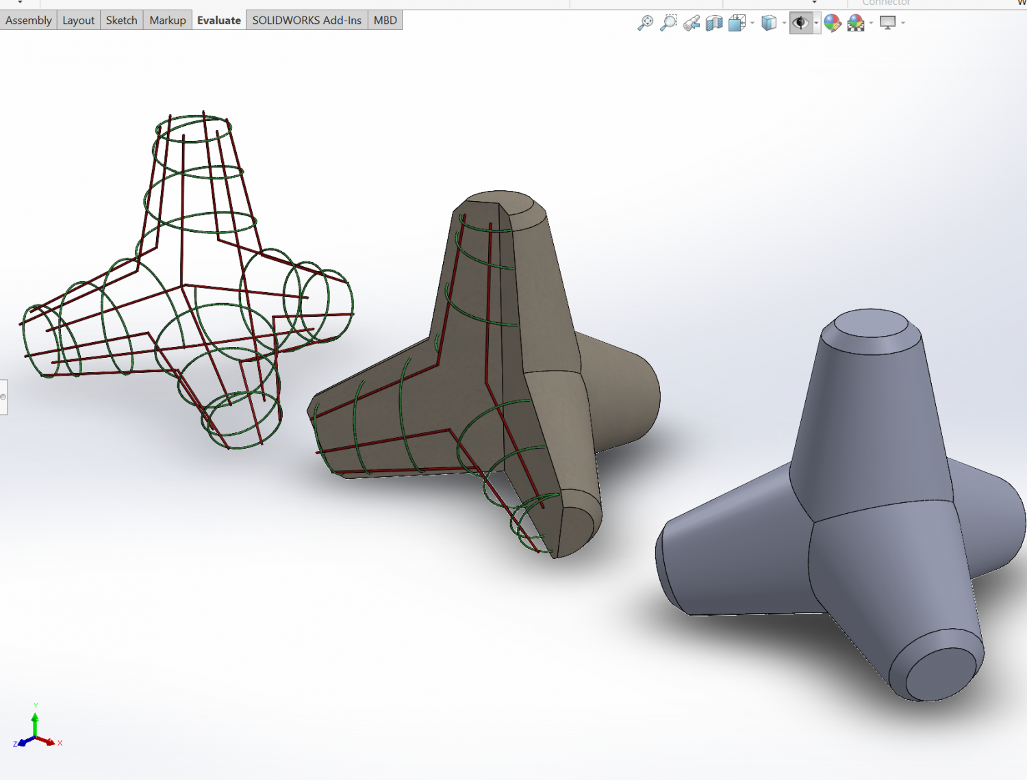The width and height of the screenshot is (1027, 780).
Task: Expand the collapsed FeatureManager panel tab
Action: (4, 397)
